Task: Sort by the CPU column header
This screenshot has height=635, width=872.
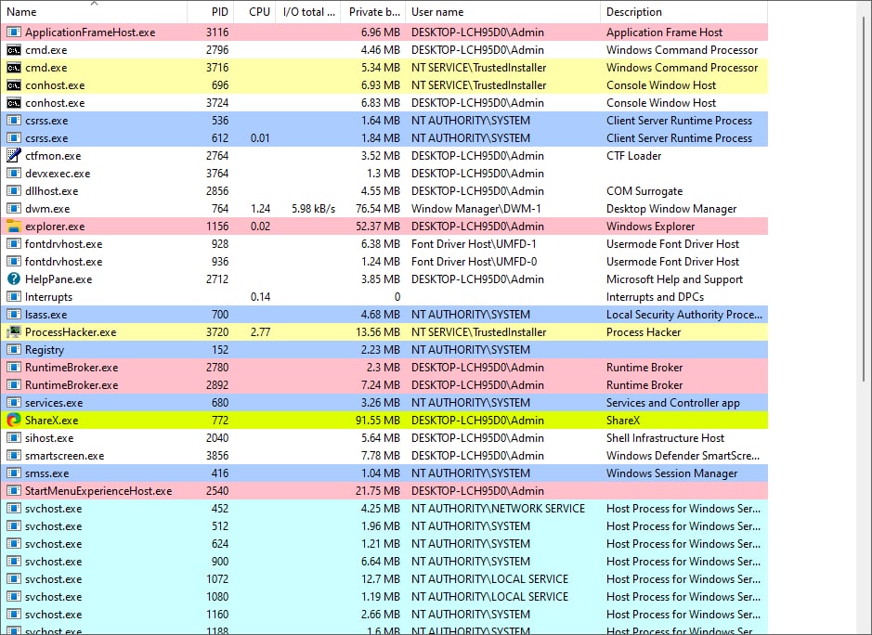Action: 254,12
